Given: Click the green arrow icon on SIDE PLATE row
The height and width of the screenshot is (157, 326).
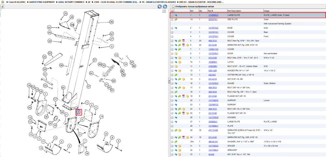Looking at the screenshot, I should point(176,19).
